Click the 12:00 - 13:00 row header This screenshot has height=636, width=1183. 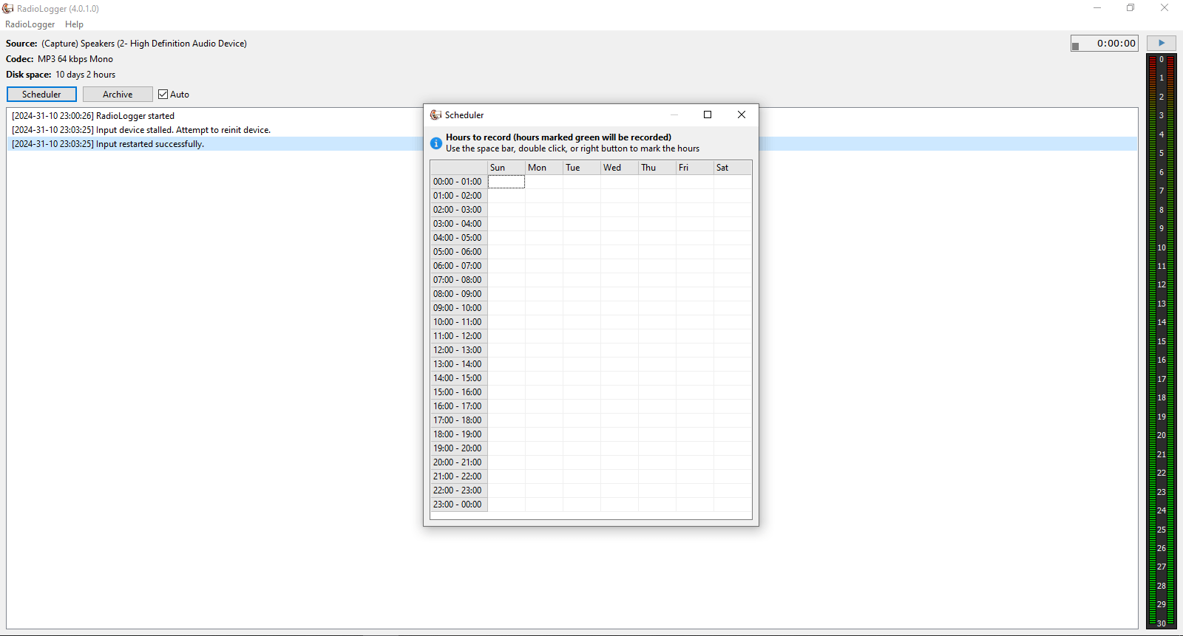pyautogui.click(x=458, y=350)
